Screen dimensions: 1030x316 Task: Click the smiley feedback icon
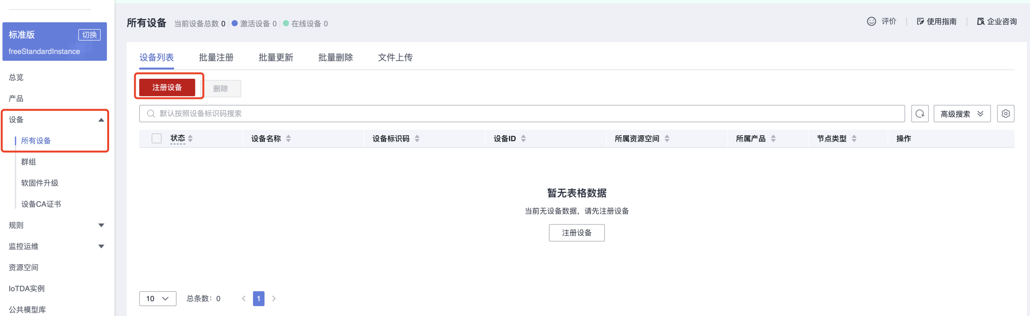point(871,22)
